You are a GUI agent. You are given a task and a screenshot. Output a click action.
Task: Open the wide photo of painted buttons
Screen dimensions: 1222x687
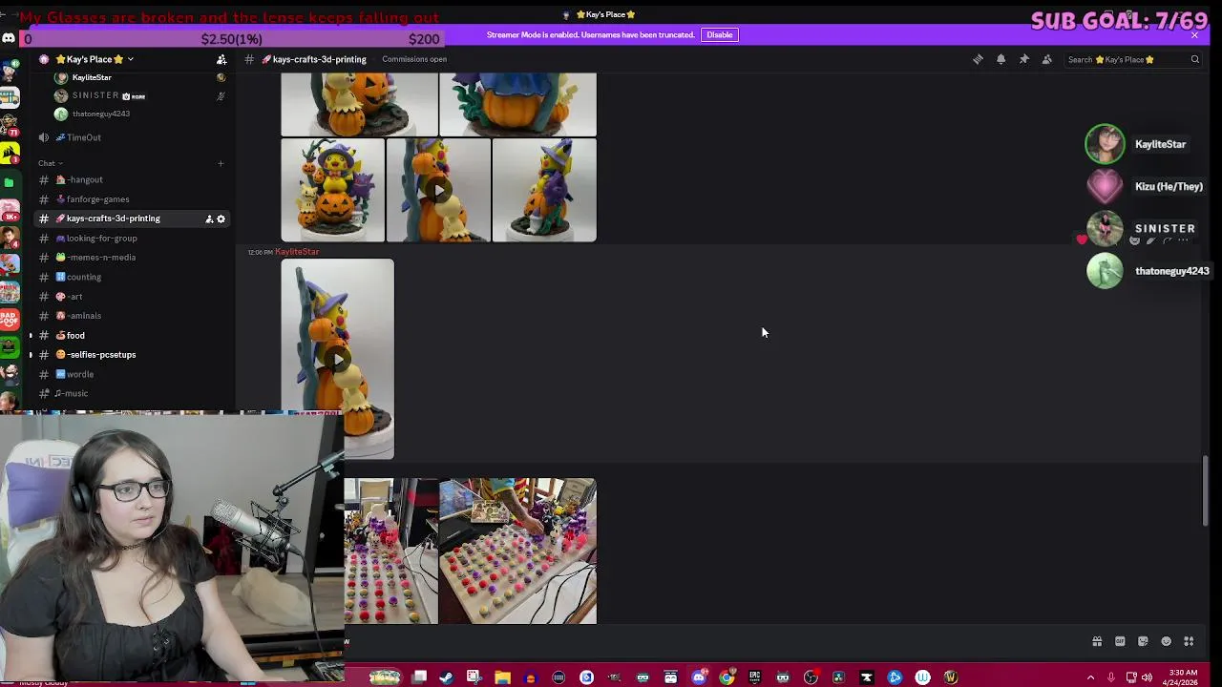pos(518,552)
